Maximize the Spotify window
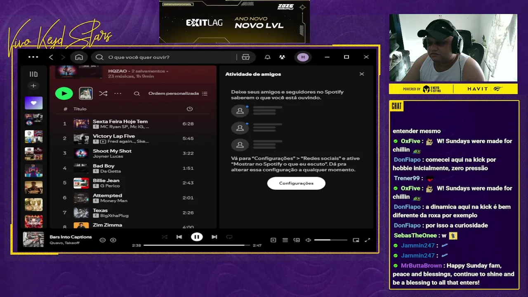 pos(346,57)
